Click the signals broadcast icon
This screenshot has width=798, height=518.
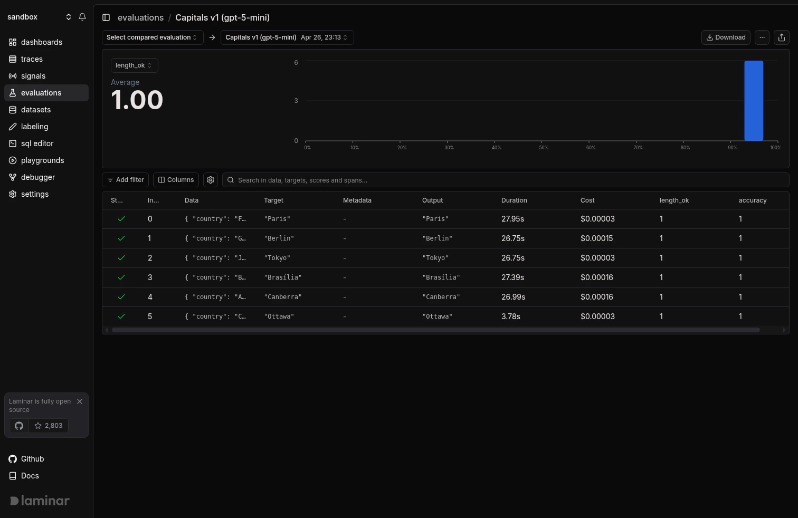[13, 76]
